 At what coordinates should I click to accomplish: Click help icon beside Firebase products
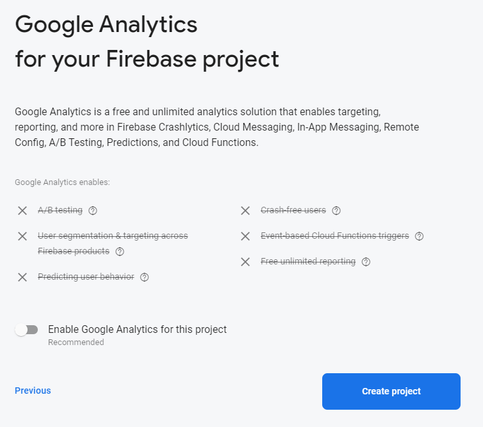coord(120,252)
